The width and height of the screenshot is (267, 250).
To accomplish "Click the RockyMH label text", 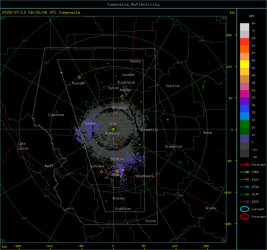I will pos(78,83).
